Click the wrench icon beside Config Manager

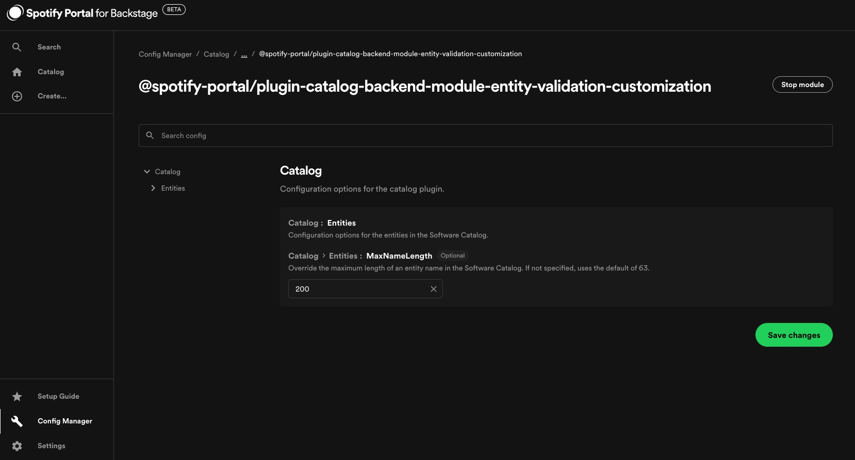tap(17, 421)
